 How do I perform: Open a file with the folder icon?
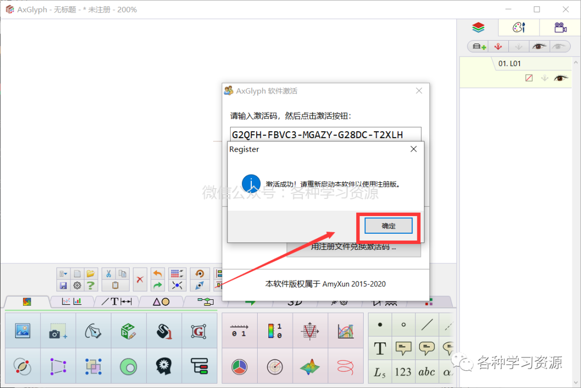click(x=91, y=274)
